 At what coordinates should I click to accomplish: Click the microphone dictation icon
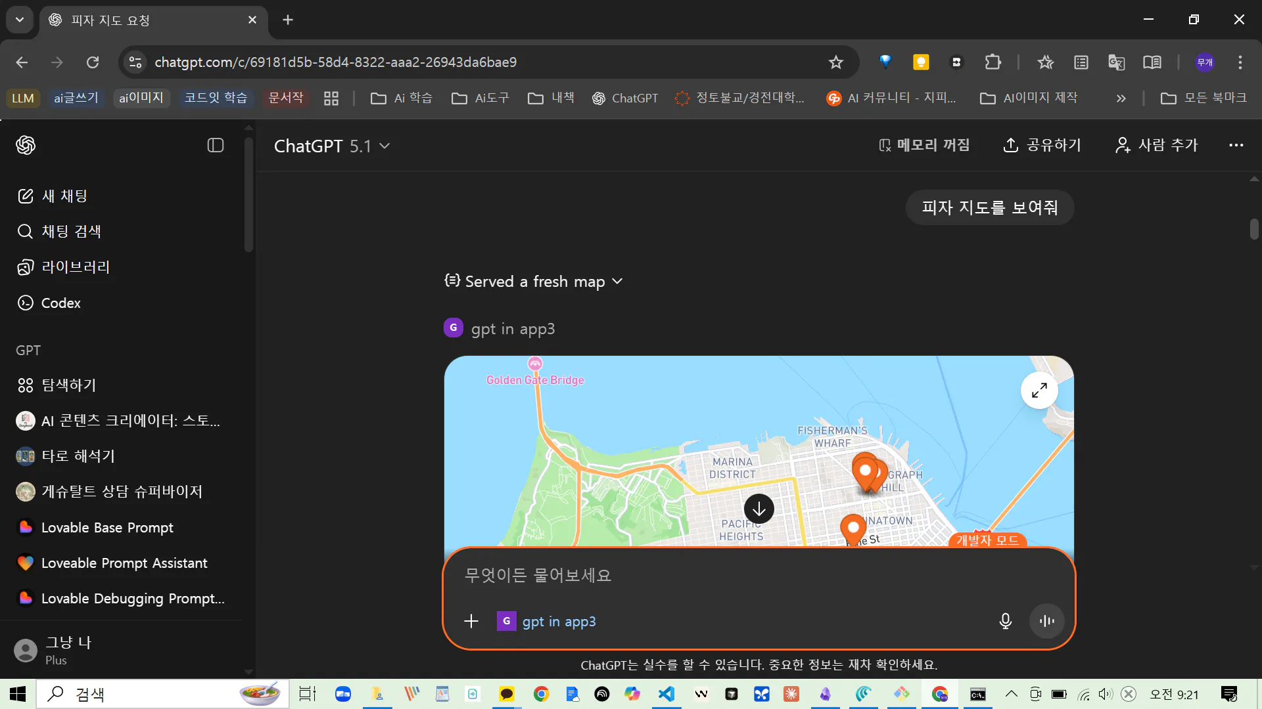(x=1005, y=621)
